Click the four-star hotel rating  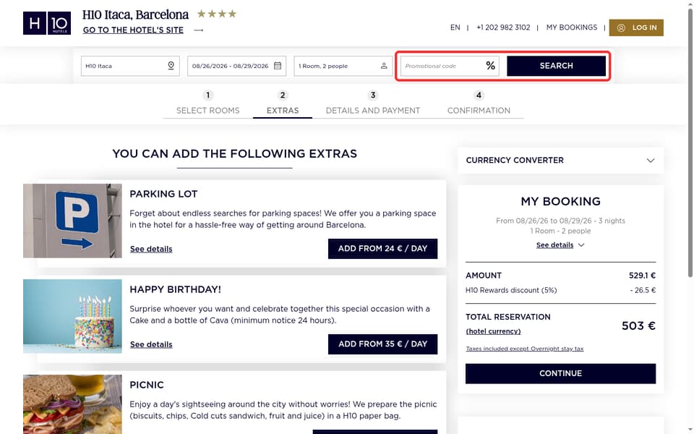click(217, 14)
